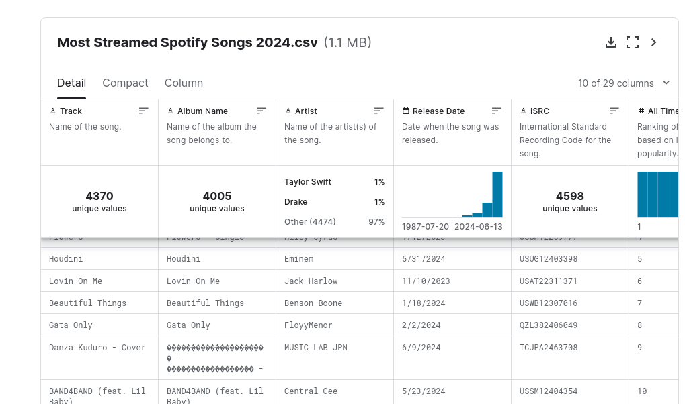This screenshot has width=685, height=404.
Task: Click the next file chevron arrow
Action: point(653,43)
